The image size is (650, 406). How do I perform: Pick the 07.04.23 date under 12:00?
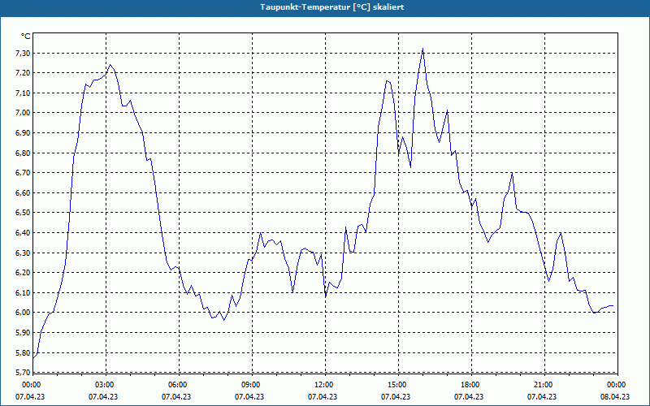pos(323,397)
